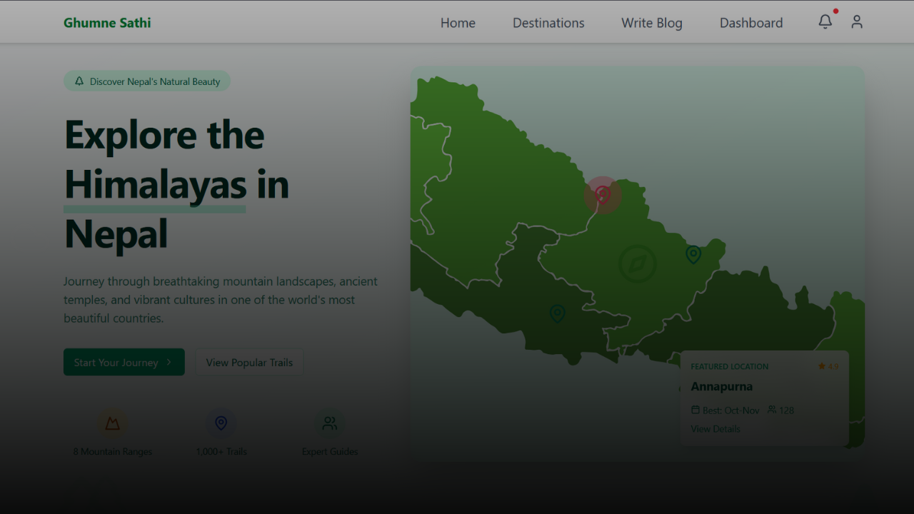Go to the Home menu item
Screen dimensions: 914x514
tap(458, 23)
